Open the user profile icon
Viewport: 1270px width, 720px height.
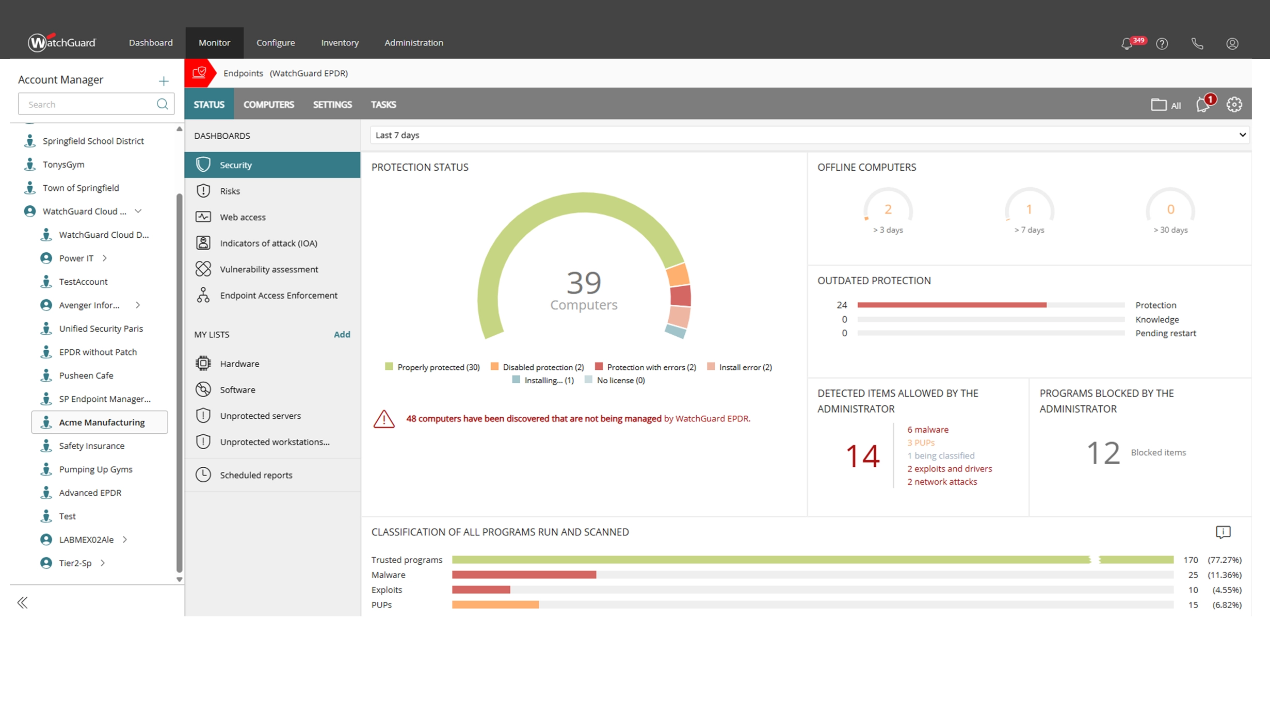click(x=1232, y=44)
